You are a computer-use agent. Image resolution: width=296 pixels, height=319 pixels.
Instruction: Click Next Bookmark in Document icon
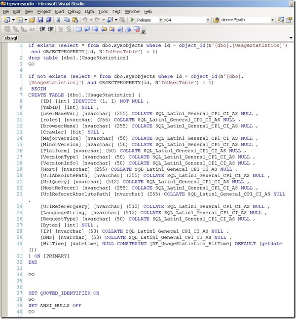pyautogui.click(x=128, y=30)
